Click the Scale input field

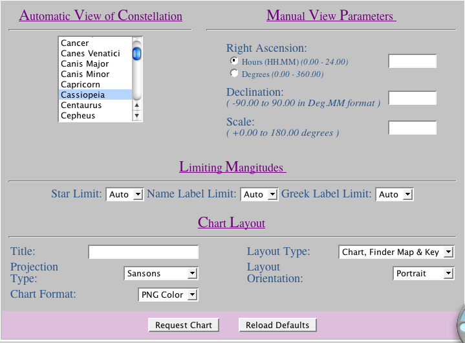pos(412,127)
